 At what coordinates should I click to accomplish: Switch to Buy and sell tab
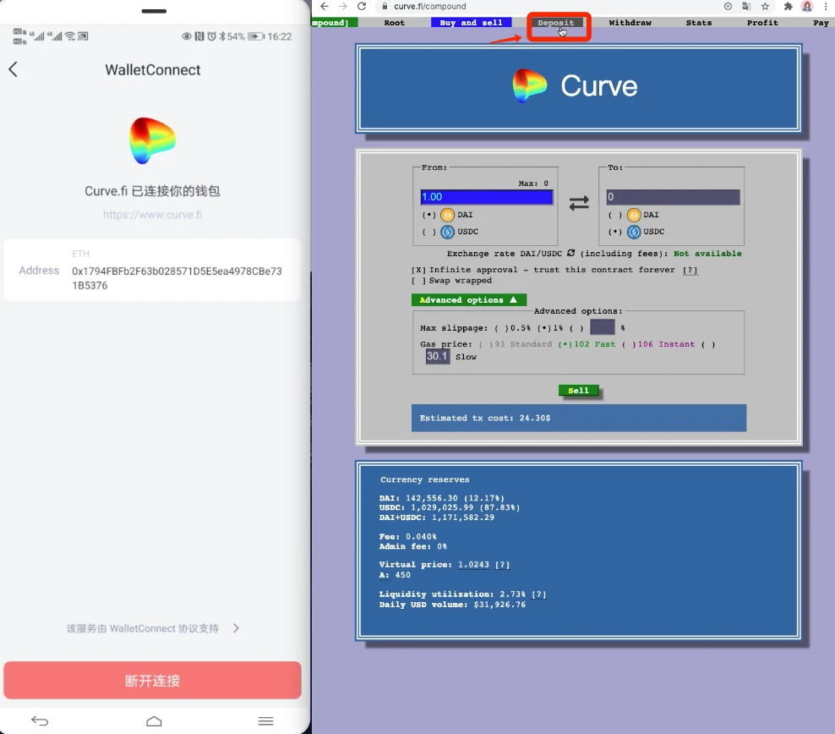(472, 23)
